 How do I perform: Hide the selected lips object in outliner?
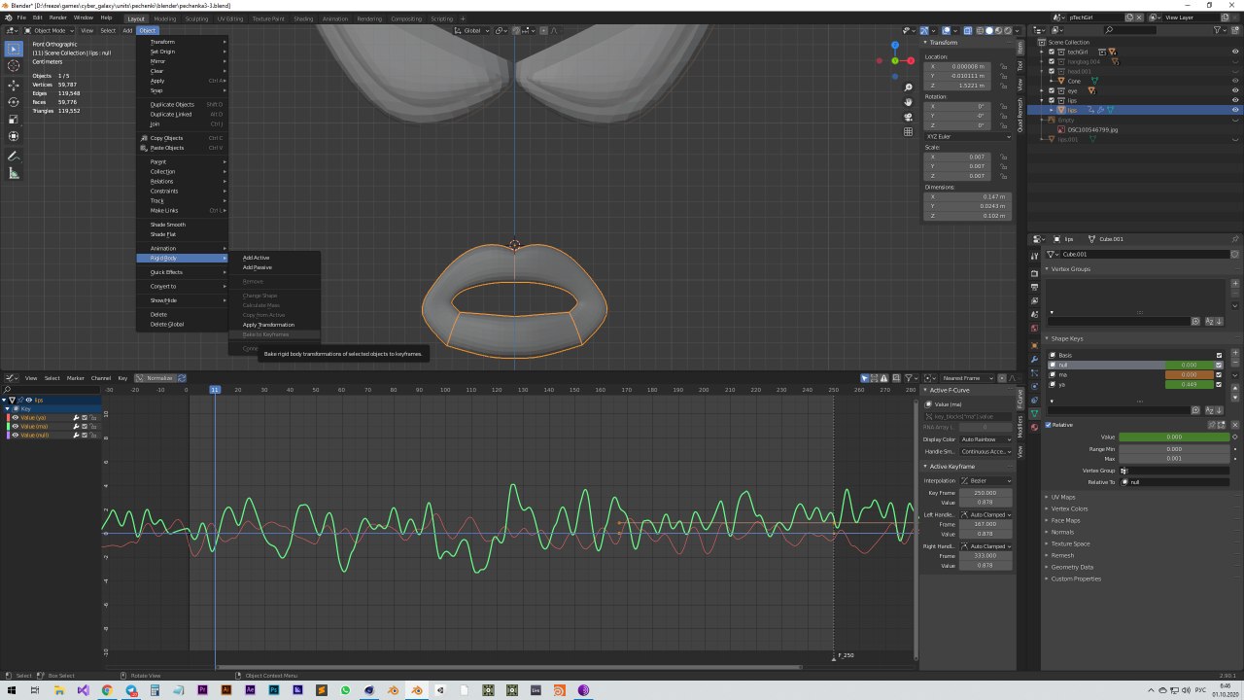[1235, 110]
